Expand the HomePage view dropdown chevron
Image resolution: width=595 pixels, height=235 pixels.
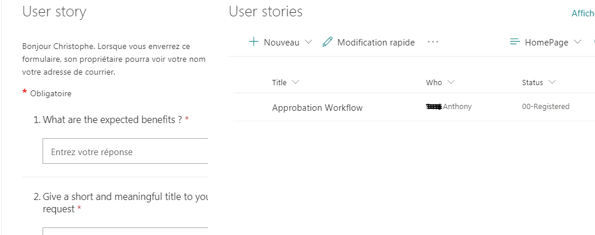point(578,42)
